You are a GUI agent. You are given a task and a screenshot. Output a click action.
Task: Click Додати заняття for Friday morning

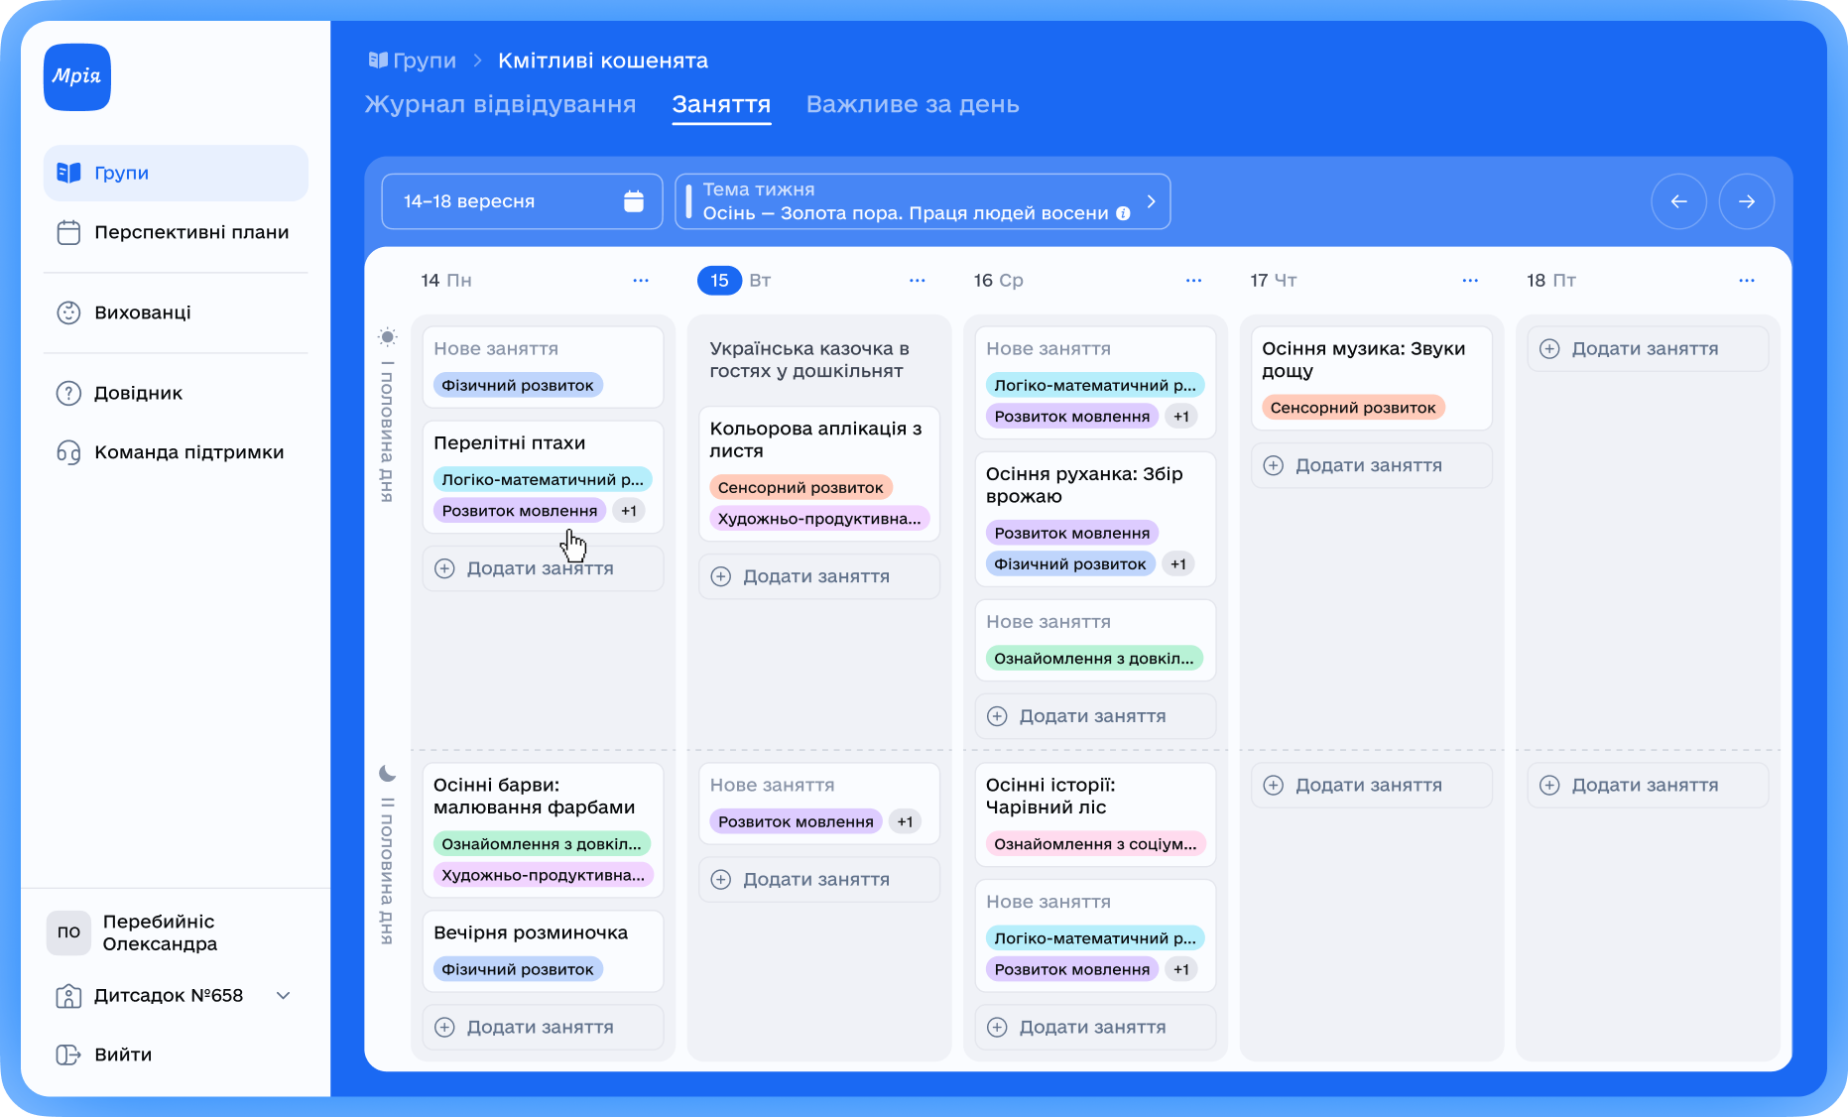[x=1647, y=349]
